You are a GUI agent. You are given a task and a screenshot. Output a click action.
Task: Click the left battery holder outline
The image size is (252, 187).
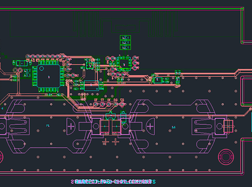pyautogui.click(x=47, y=126)
